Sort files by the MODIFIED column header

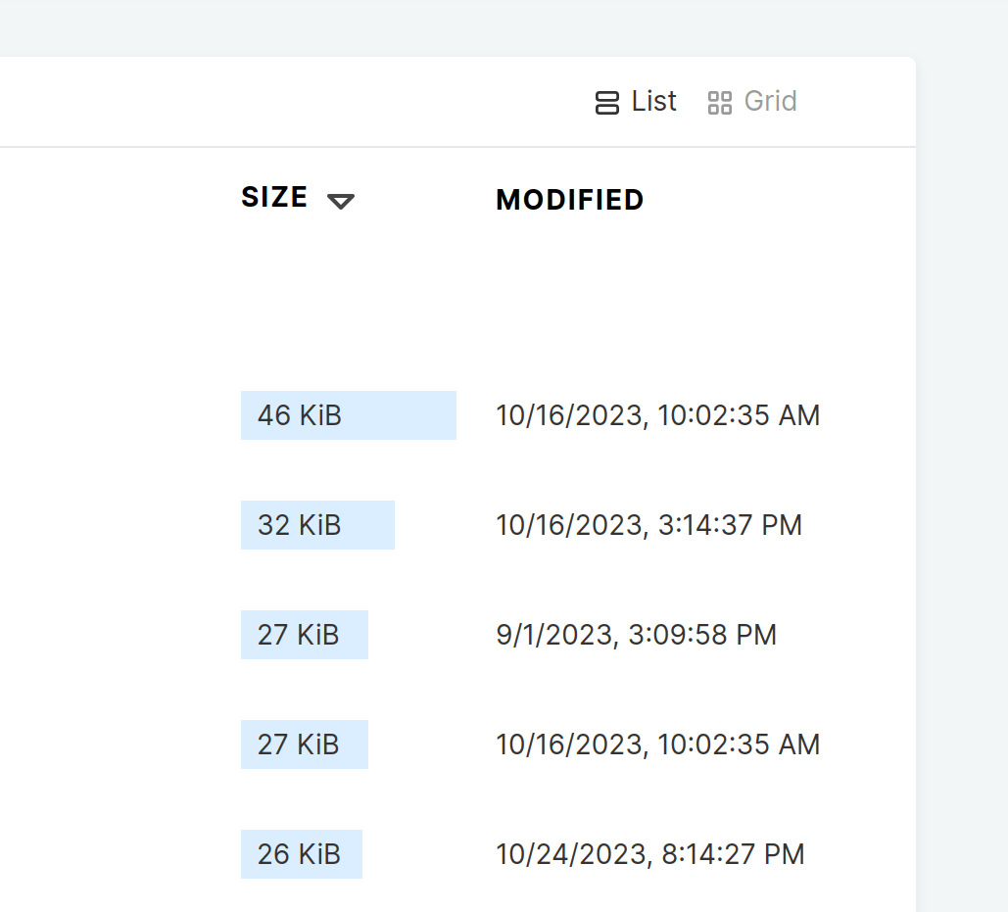[570, 200]
